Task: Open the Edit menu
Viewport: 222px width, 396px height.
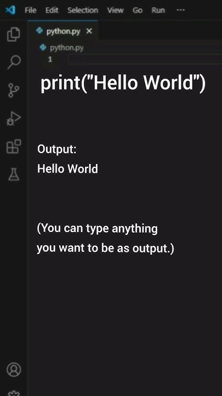Action: (52, 10)
